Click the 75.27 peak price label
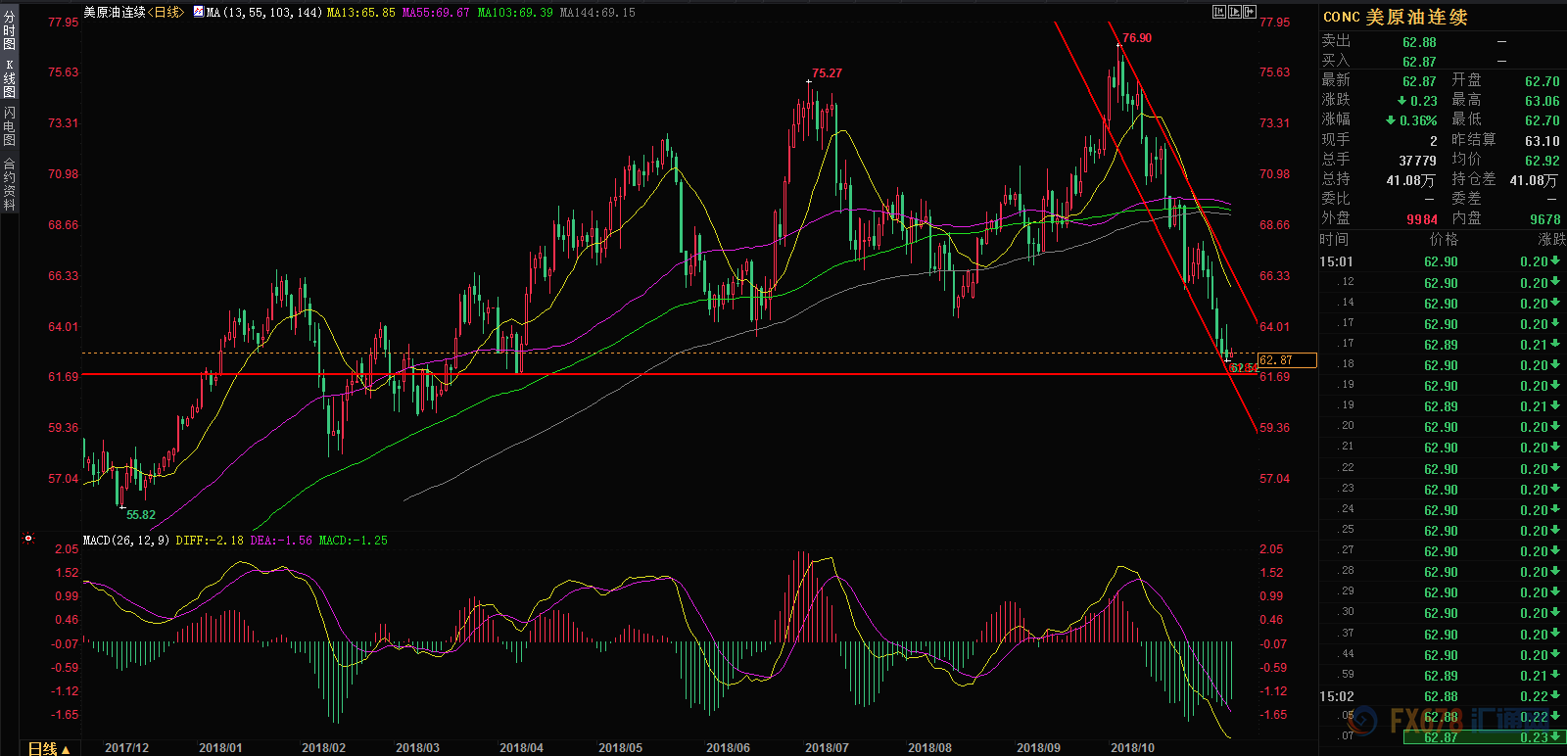 827,73
